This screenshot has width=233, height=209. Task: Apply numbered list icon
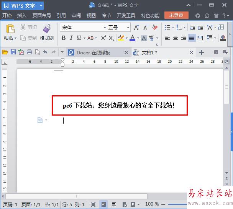point(179,28)
